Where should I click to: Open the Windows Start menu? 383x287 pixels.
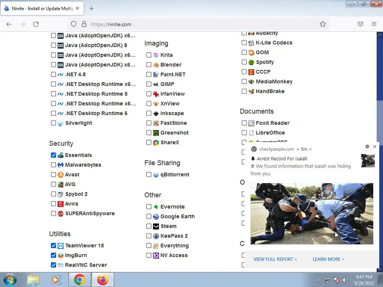pyautogui.click(x=9, y=280)
